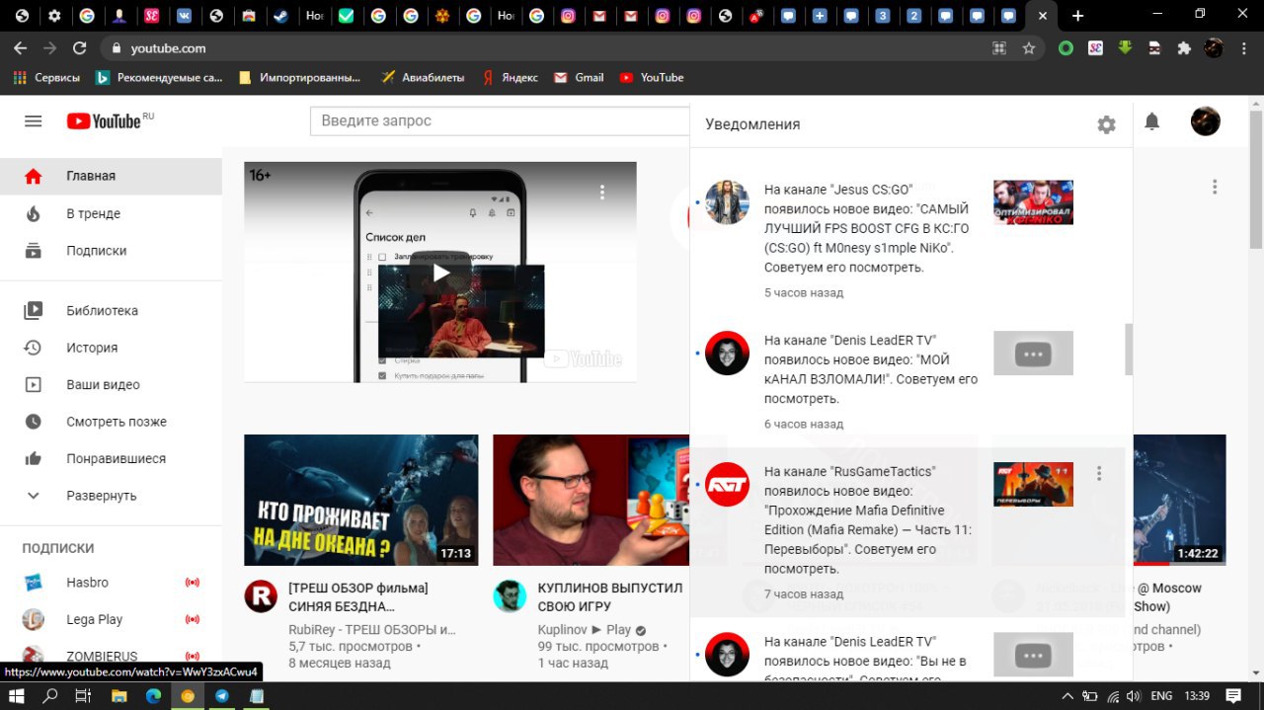Open Импортированные bookmarks folder
This screenshot has width=1264, height=710.
pos(300,77)
